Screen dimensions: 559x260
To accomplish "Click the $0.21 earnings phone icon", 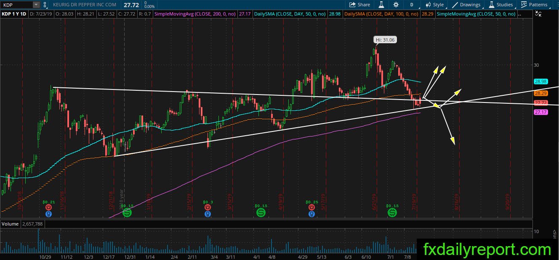I will 49,207.
